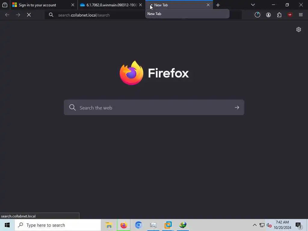The height and width of the screenshot is (231, 308).
Task: Click the Firefox taskbar icon
Action: click(x=124, y=225)
